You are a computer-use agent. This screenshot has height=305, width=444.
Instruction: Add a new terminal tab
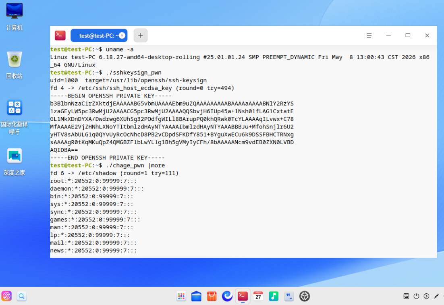tap(141, 35)
